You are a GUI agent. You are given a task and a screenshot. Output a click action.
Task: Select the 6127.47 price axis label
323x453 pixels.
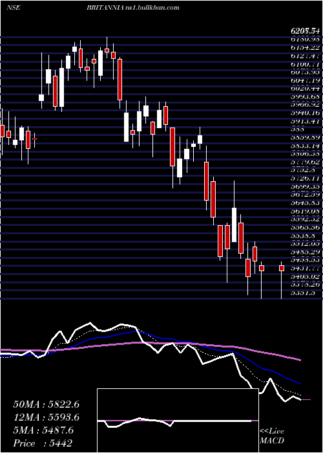306,56
